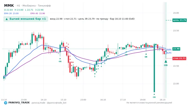Click the red EMA marker label on the downtrend
The width and height of the screenshot is (188, 106).
point(72,62)
